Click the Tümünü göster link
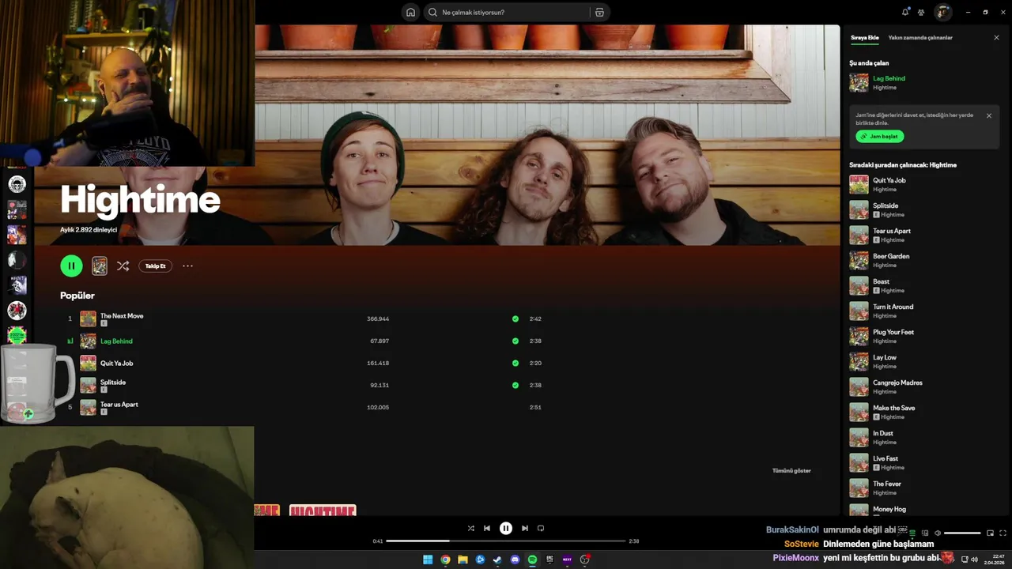Screen dimensions: 1012x569 pos(791,470)
